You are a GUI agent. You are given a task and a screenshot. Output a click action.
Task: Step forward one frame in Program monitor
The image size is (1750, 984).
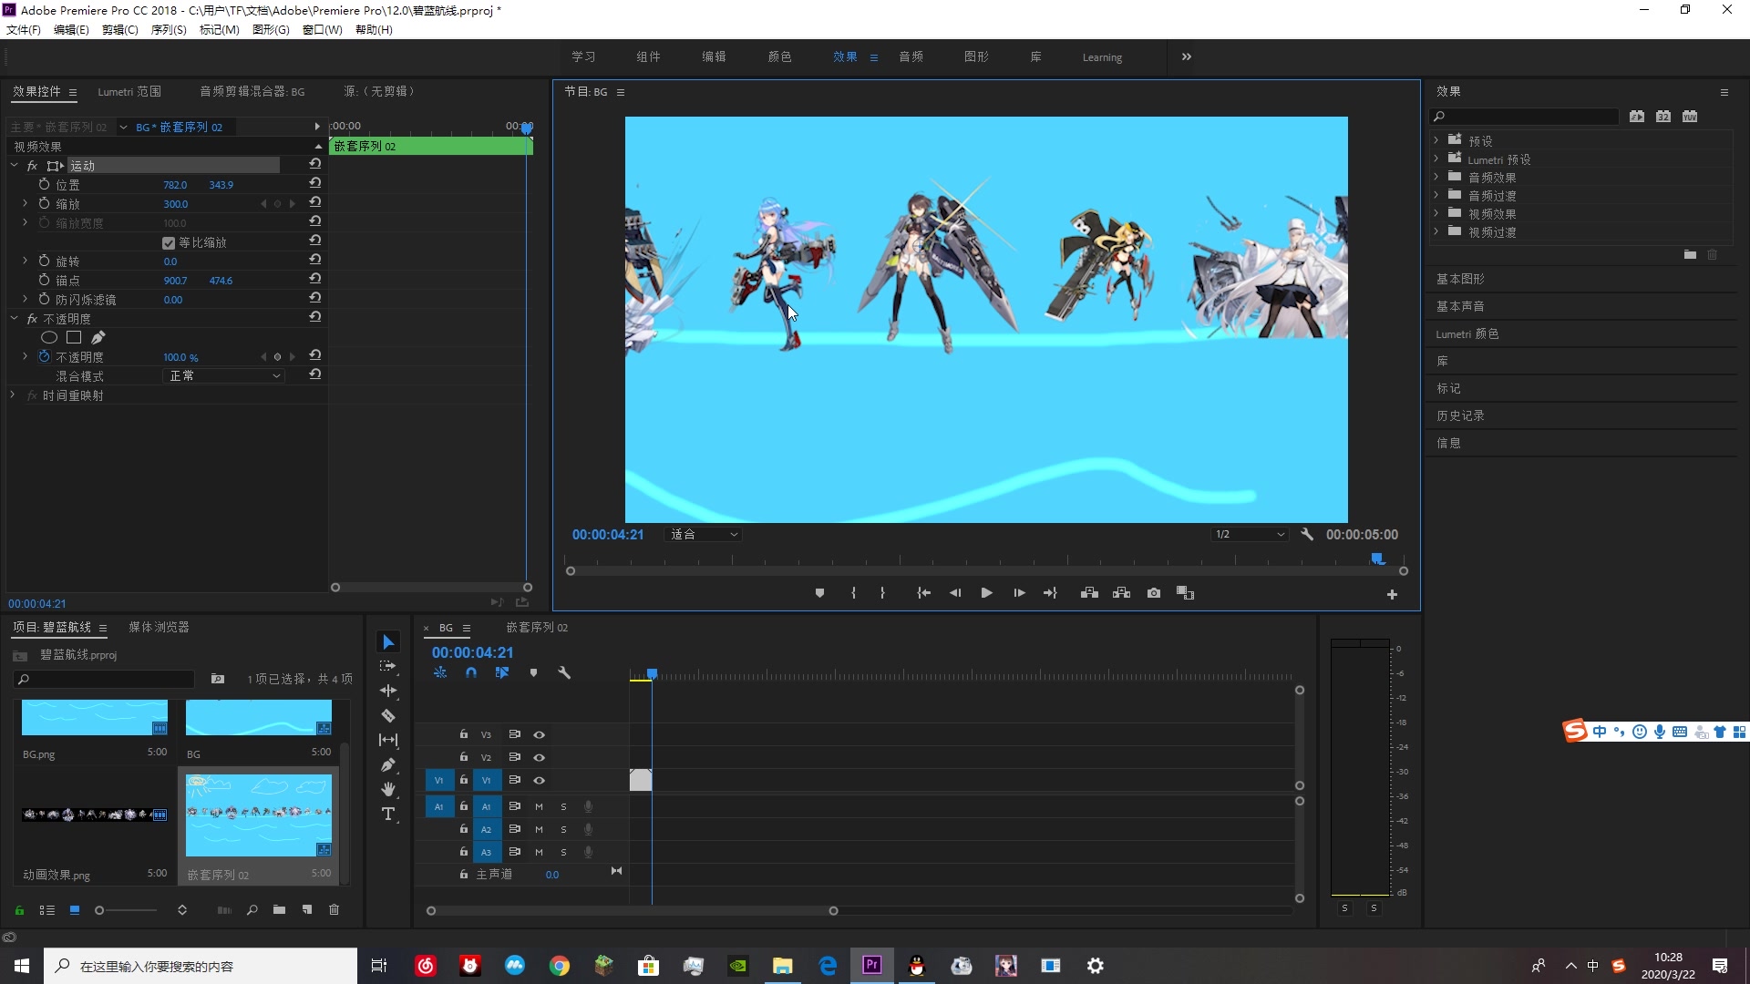pos(1019,593)
